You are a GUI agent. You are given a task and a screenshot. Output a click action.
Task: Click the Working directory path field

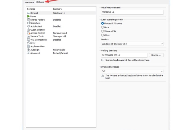pyautogui.click(x=124, y=55)
